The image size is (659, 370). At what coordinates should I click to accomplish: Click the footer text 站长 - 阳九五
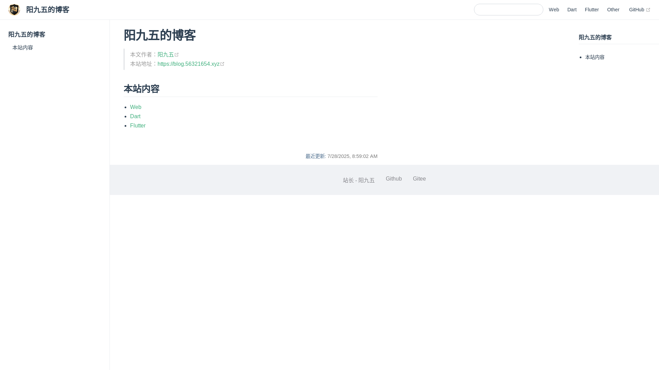(x=359, y=180)
